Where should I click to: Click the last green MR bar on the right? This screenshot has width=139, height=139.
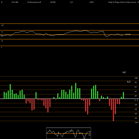[123, 95]
